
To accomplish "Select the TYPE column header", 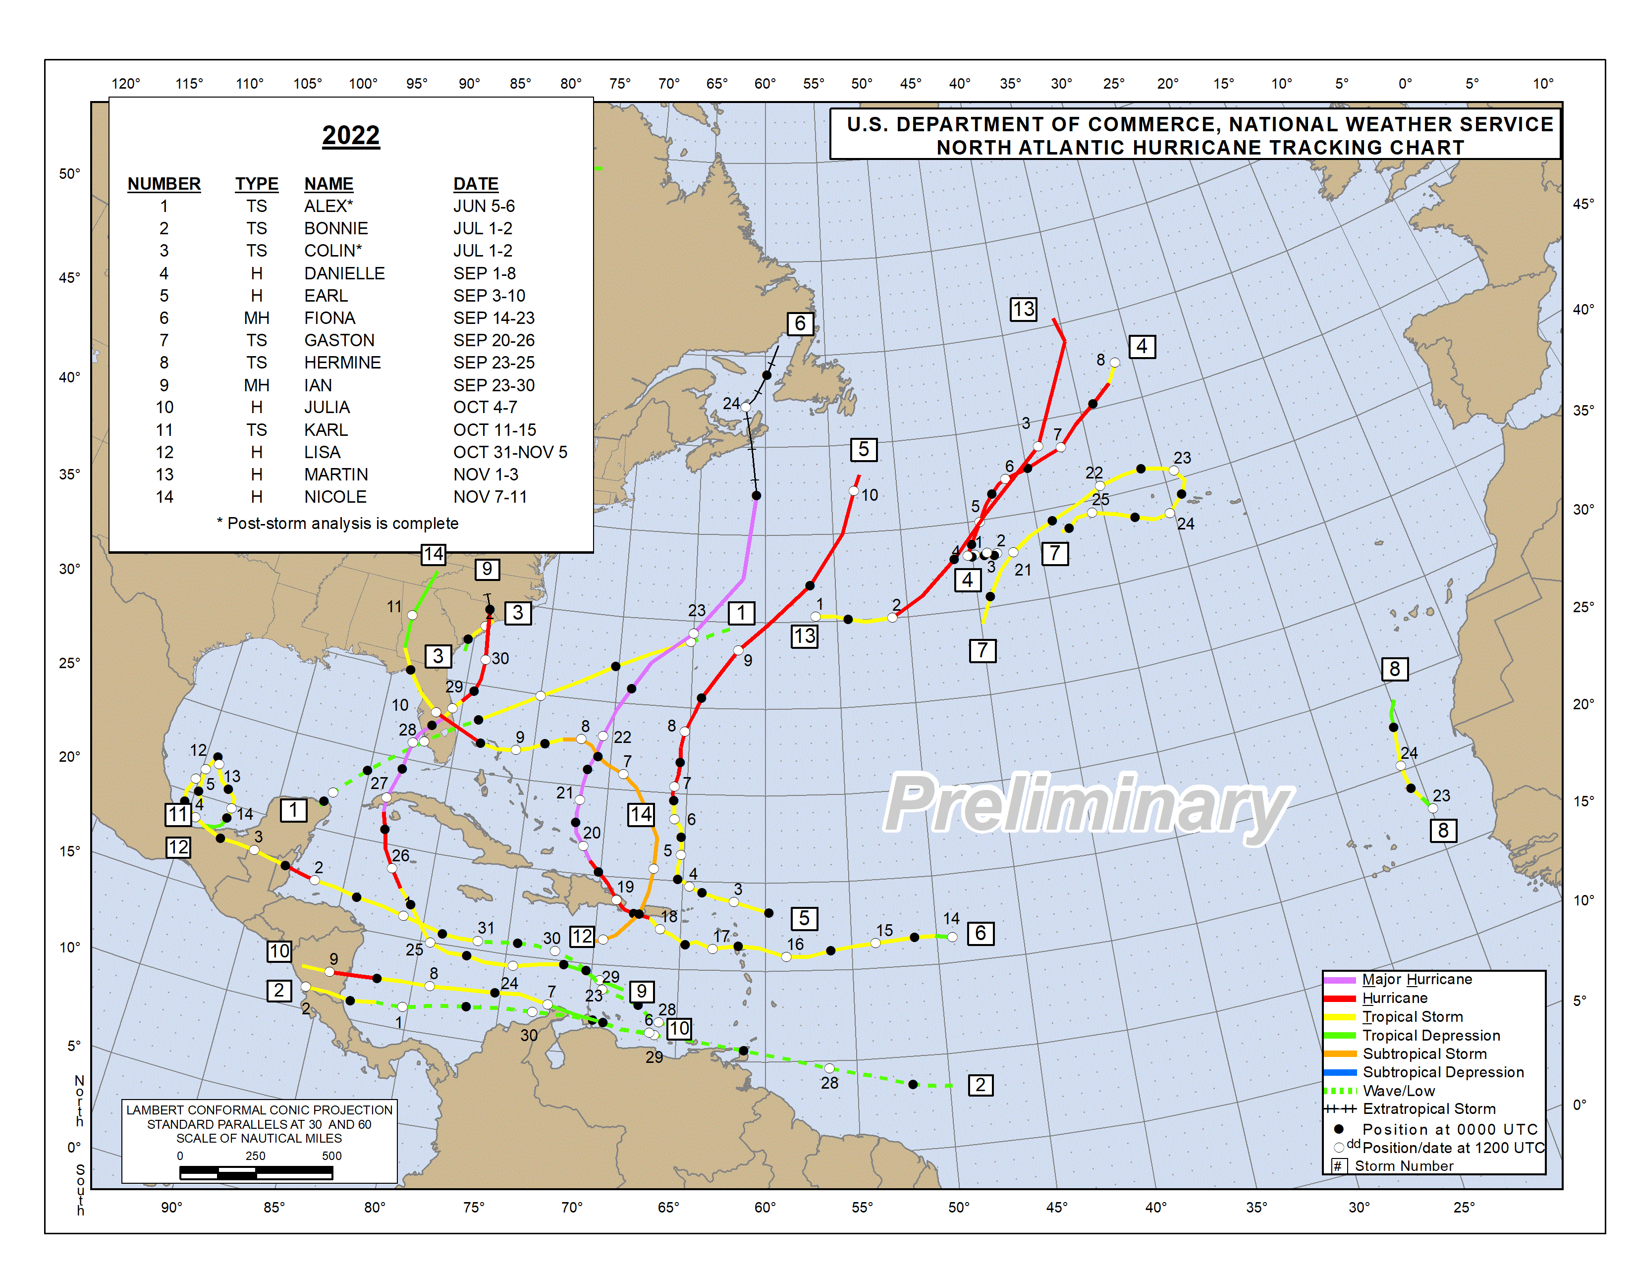I will 257,184.
